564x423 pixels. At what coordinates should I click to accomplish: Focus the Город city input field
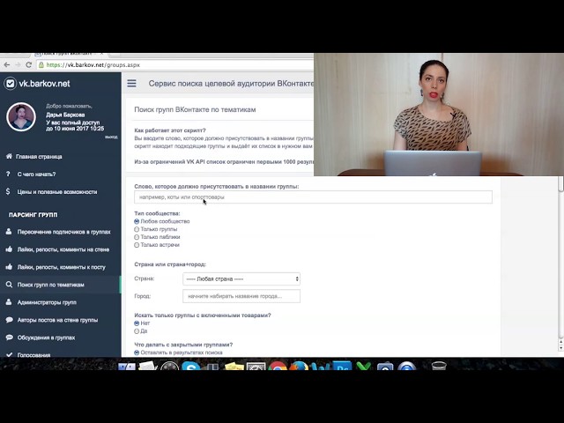point(241,296)
